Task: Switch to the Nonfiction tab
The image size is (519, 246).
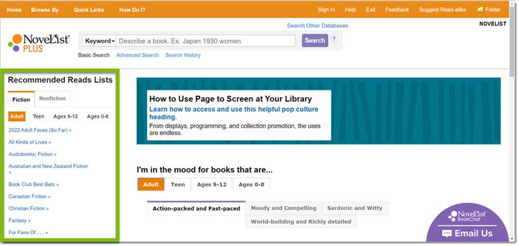Action: [53, 98]
